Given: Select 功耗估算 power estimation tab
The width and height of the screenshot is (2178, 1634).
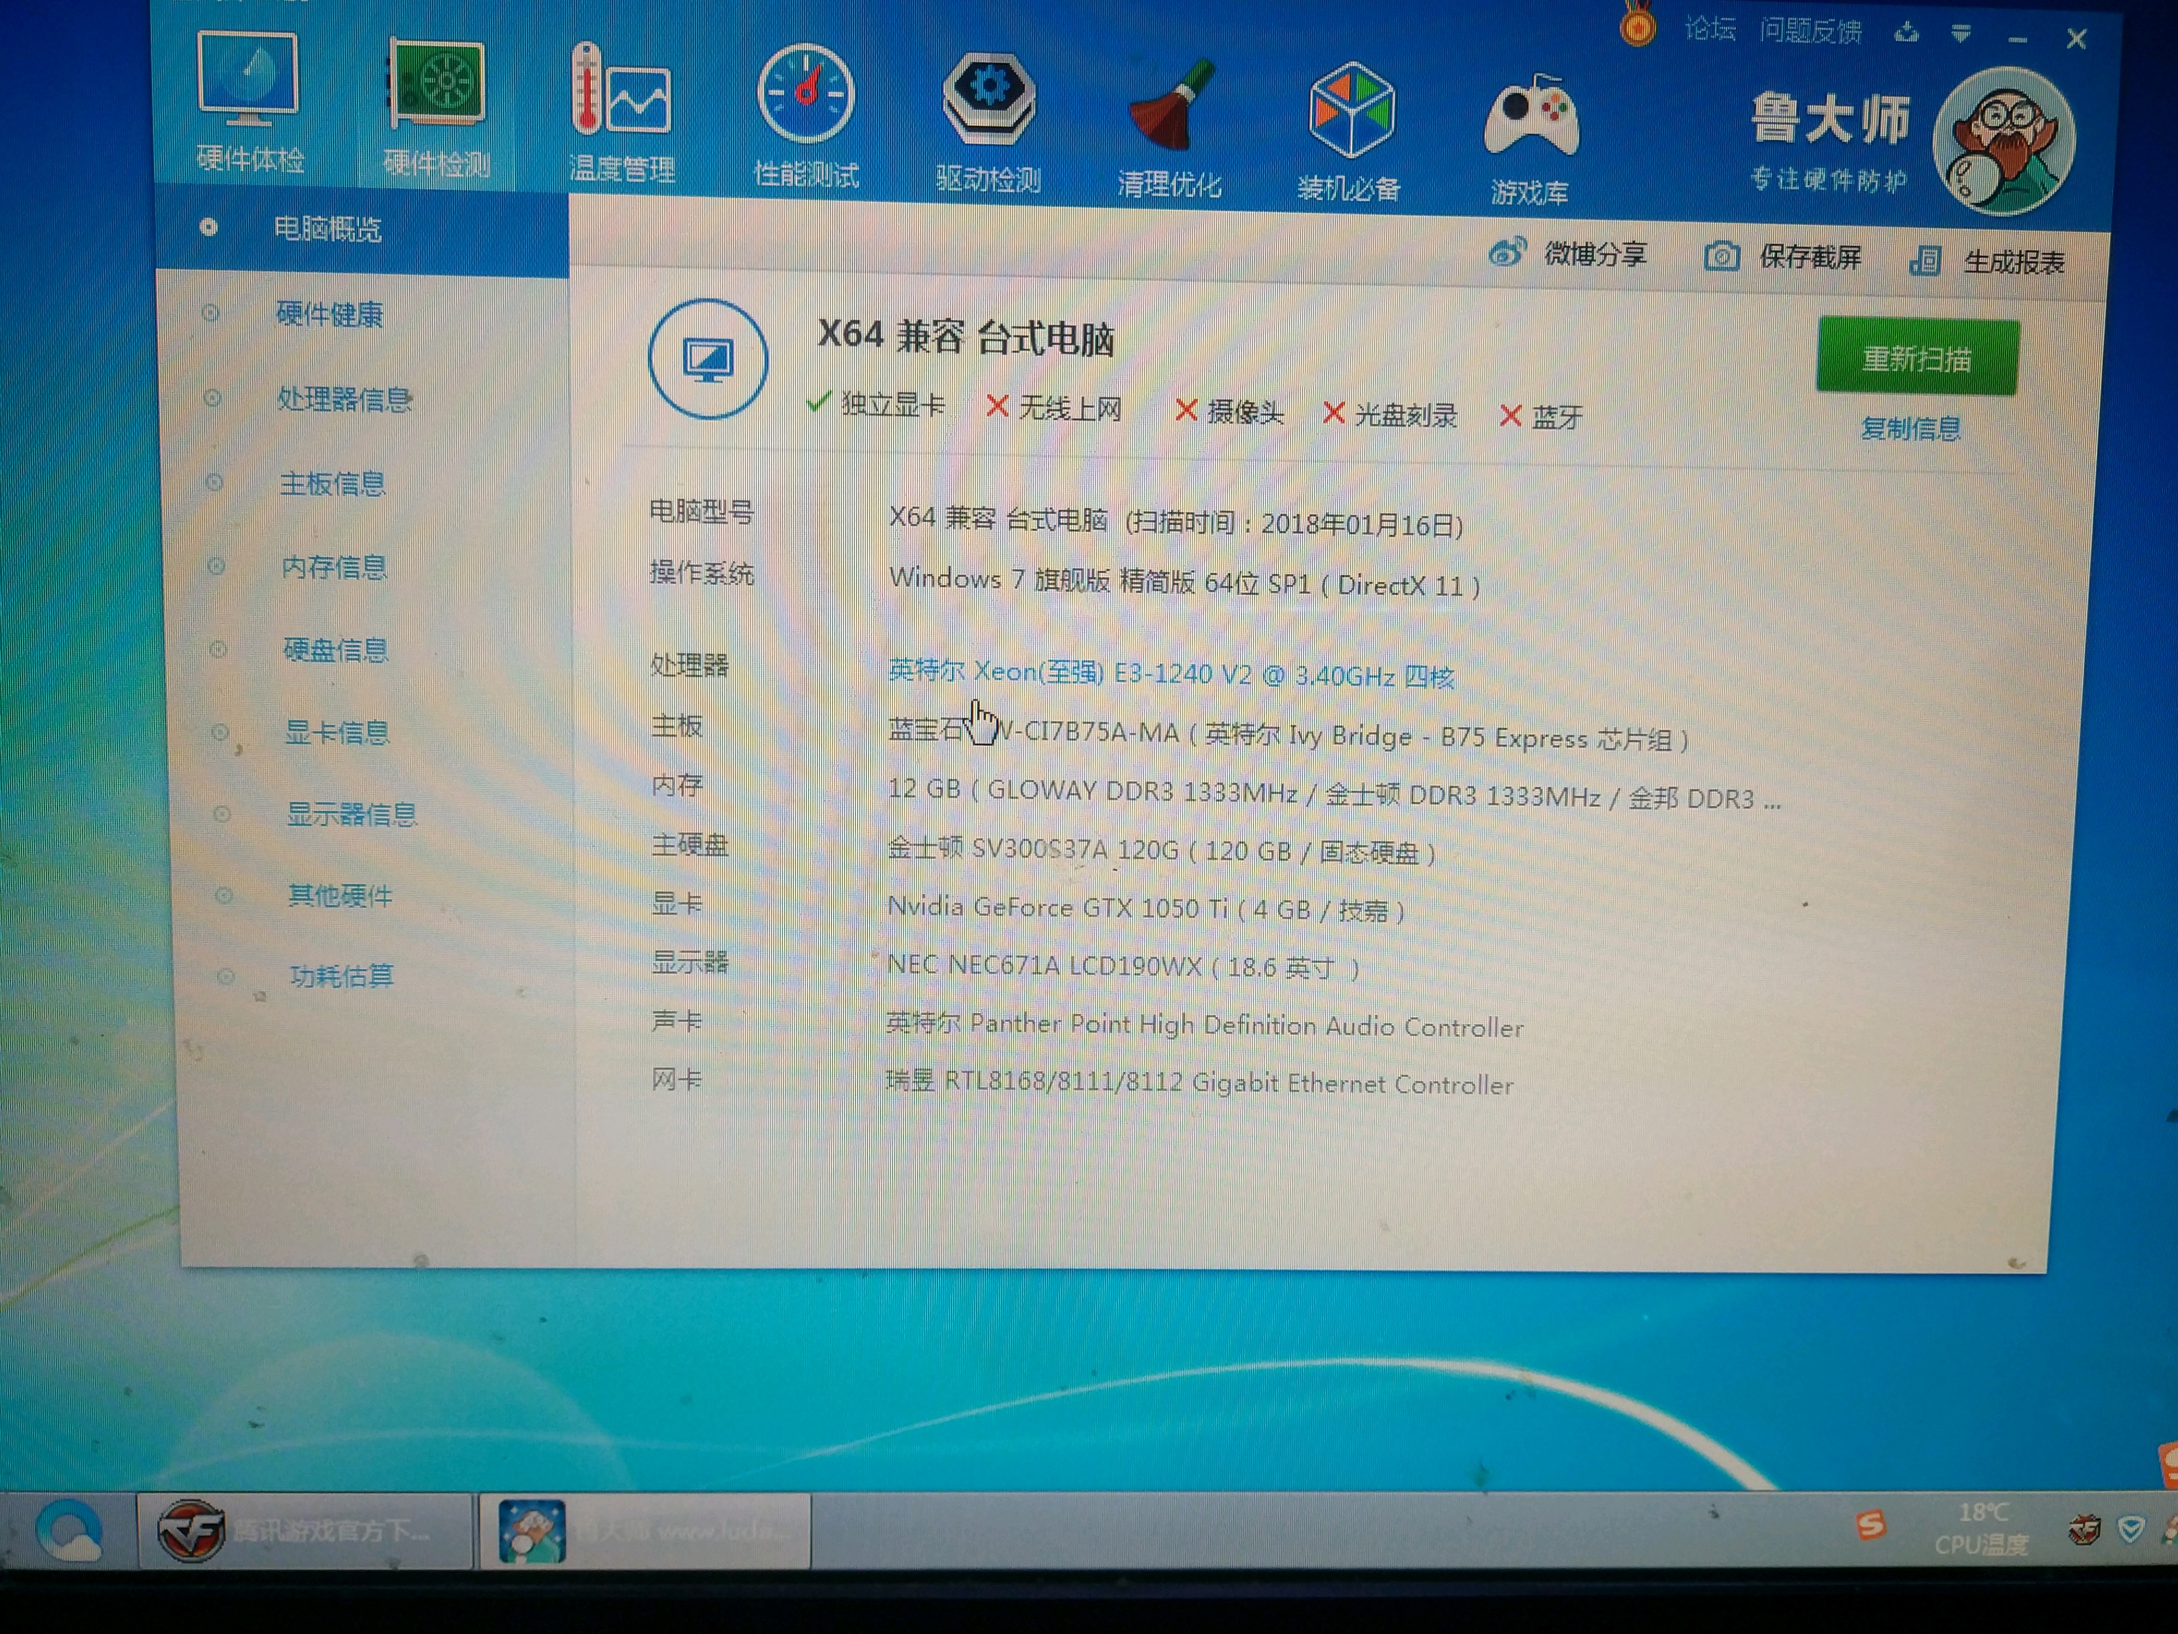Looking at the screenshot, I should pyautogui.click(x=341, y=976).
